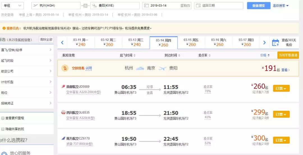Screen dimensions: 303x155
Task: Expand 高级搜索 advanced search
Action: pos(281,6)
